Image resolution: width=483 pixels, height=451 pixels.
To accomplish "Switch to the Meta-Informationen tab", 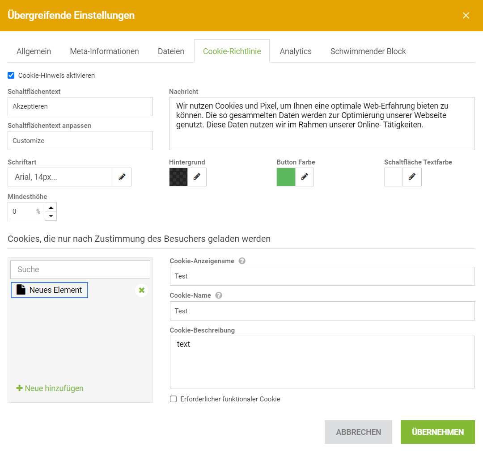I will click(x=104, y=51).
